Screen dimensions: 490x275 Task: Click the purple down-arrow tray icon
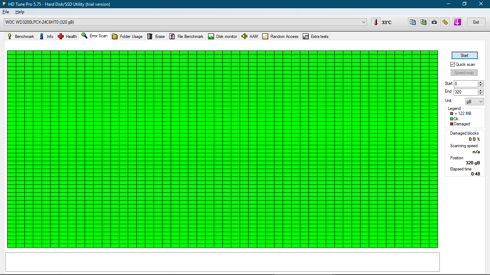point(457,22)
